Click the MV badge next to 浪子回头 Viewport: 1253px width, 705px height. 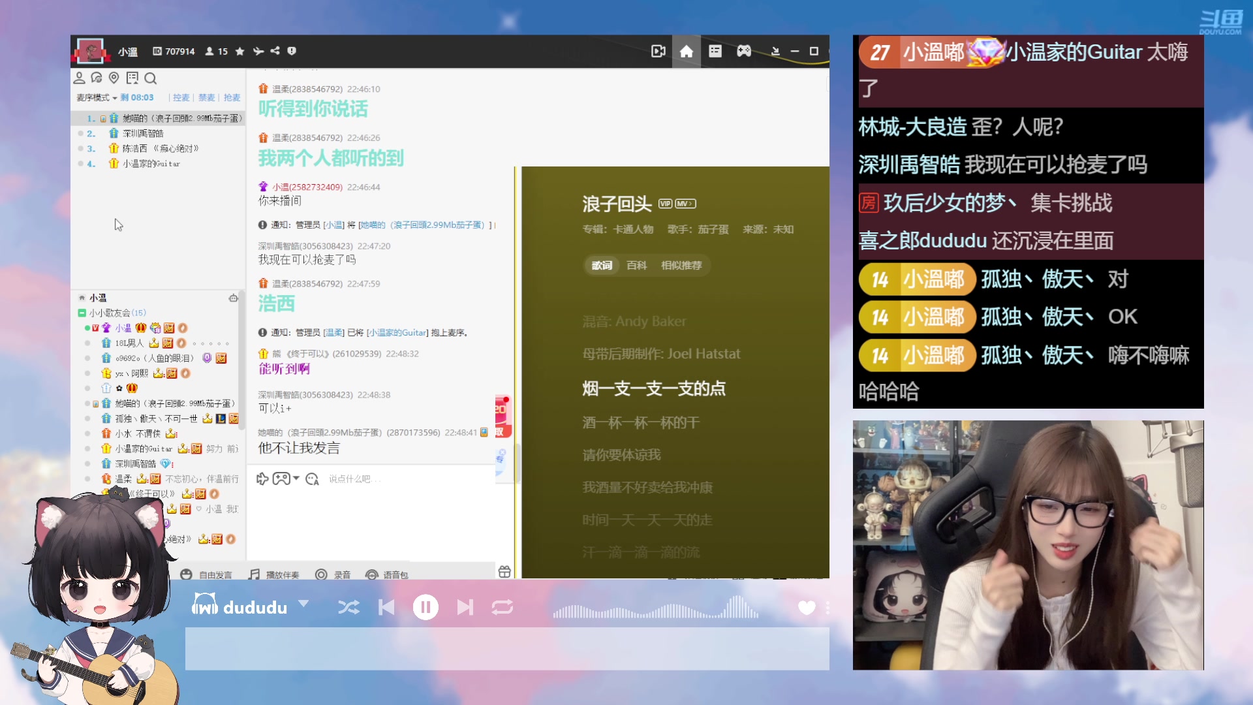click(685, 204)
